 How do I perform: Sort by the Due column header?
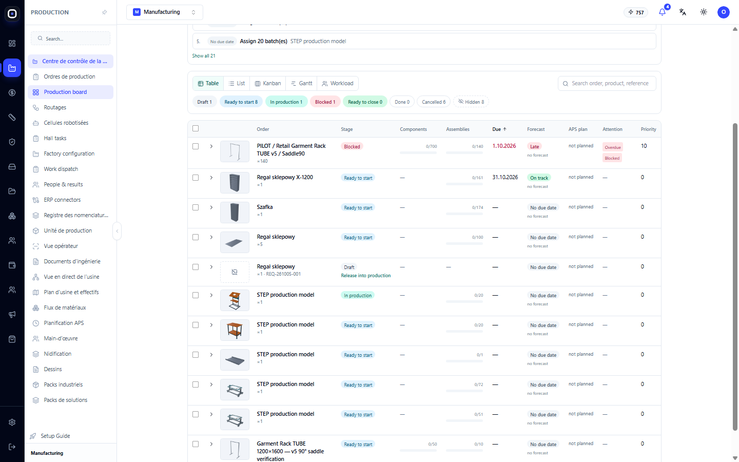point(499,129)
